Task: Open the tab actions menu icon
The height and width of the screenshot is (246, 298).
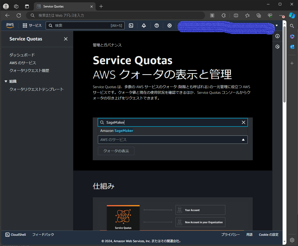Action: [x=27, y=6]
